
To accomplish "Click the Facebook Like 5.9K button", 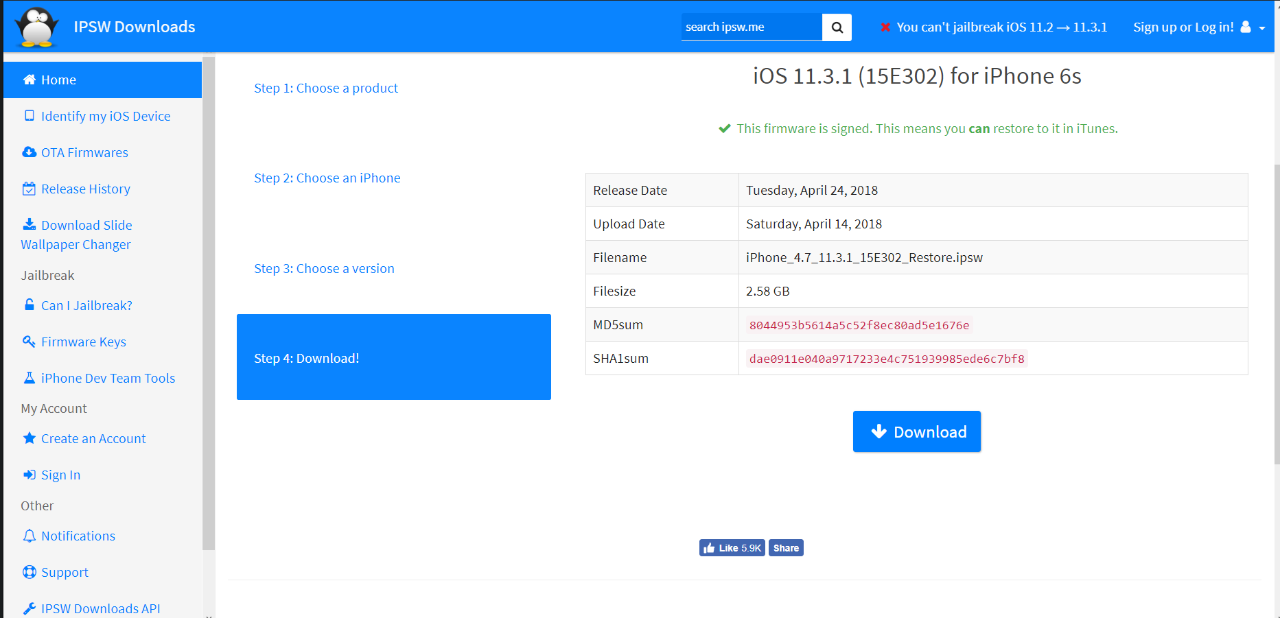I will click(x=732, y=548).
